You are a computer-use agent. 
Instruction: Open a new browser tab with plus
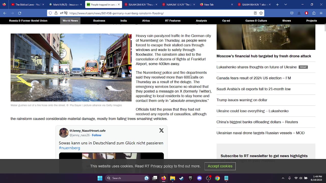(x=277, y=5)
